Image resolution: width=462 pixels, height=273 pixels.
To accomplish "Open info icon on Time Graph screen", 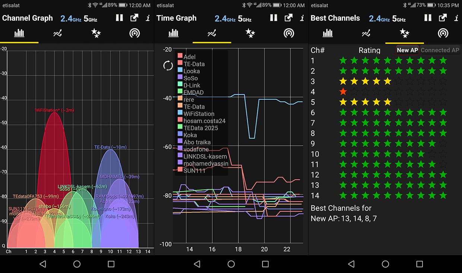I will [x=302, y=18].
